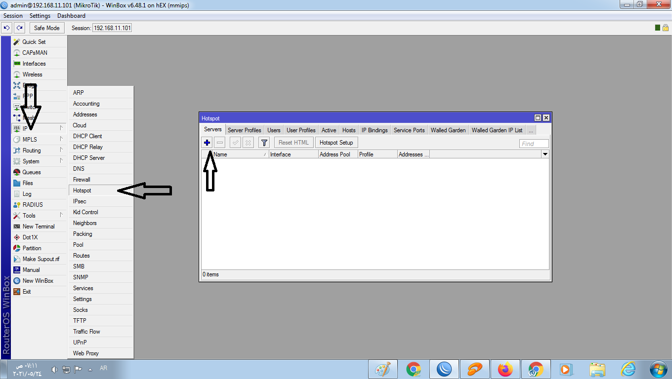672x379 pixels.
Task: Switch to Users tab
Action: click(x=274, y=130)
